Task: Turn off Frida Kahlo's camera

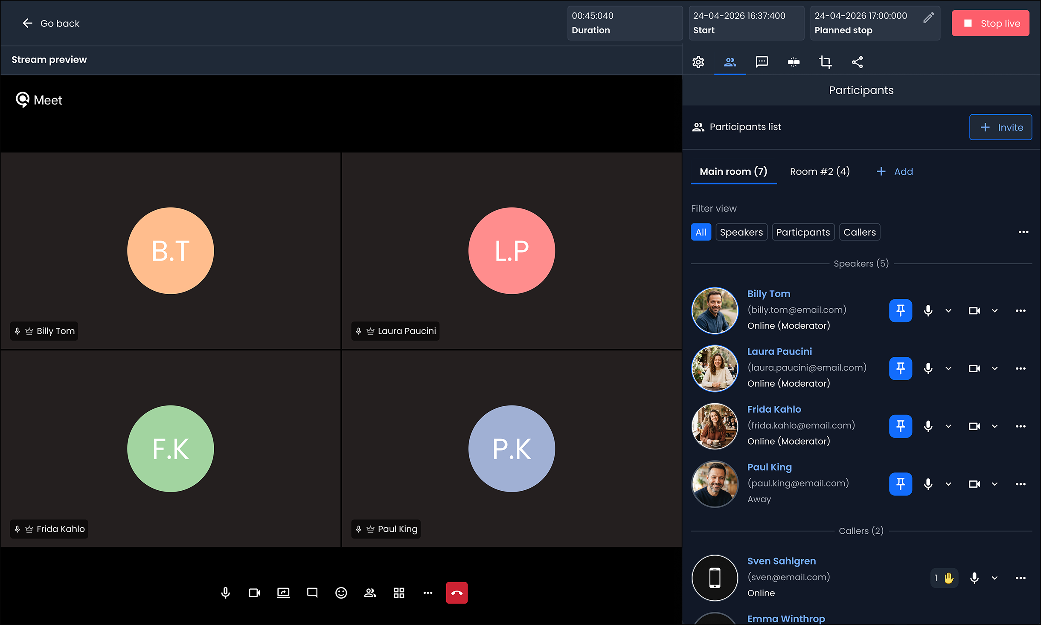Action: (974, 426)
